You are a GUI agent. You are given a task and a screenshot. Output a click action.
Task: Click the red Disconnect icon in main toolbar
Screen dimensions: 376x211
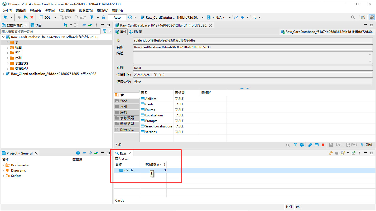point(32,17)
